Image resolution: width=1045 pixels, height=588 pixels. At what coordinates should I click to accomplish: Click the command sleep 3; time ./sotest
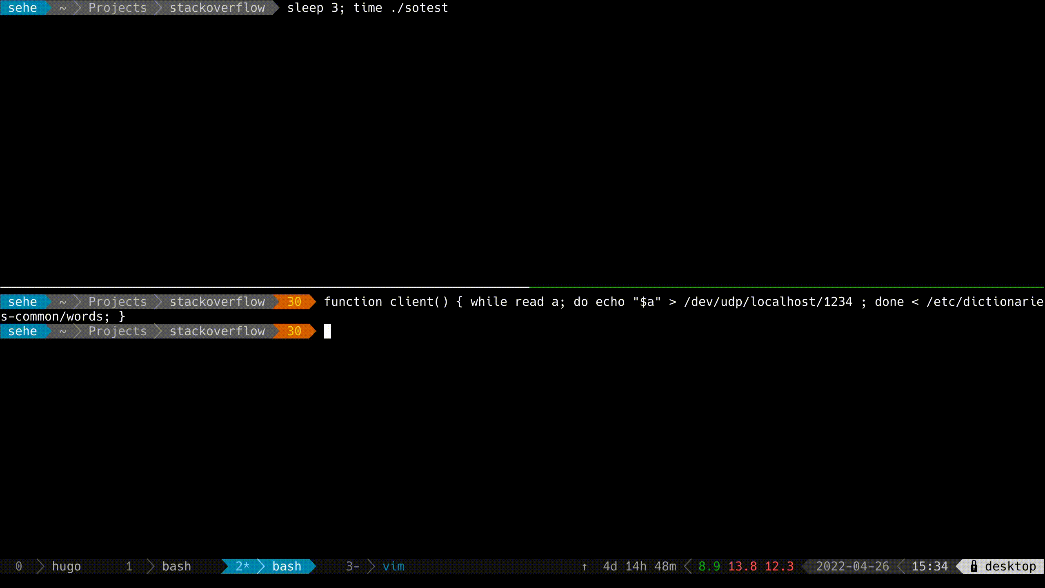click(367, 8)
